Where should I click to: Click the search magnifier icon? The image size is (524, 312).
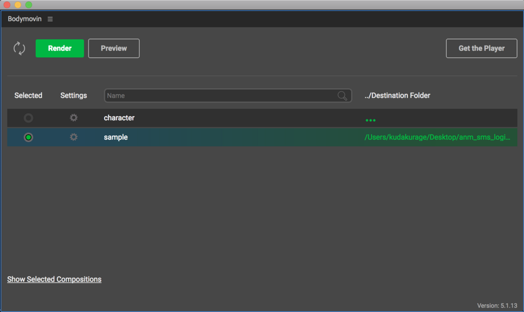[342, 96]
